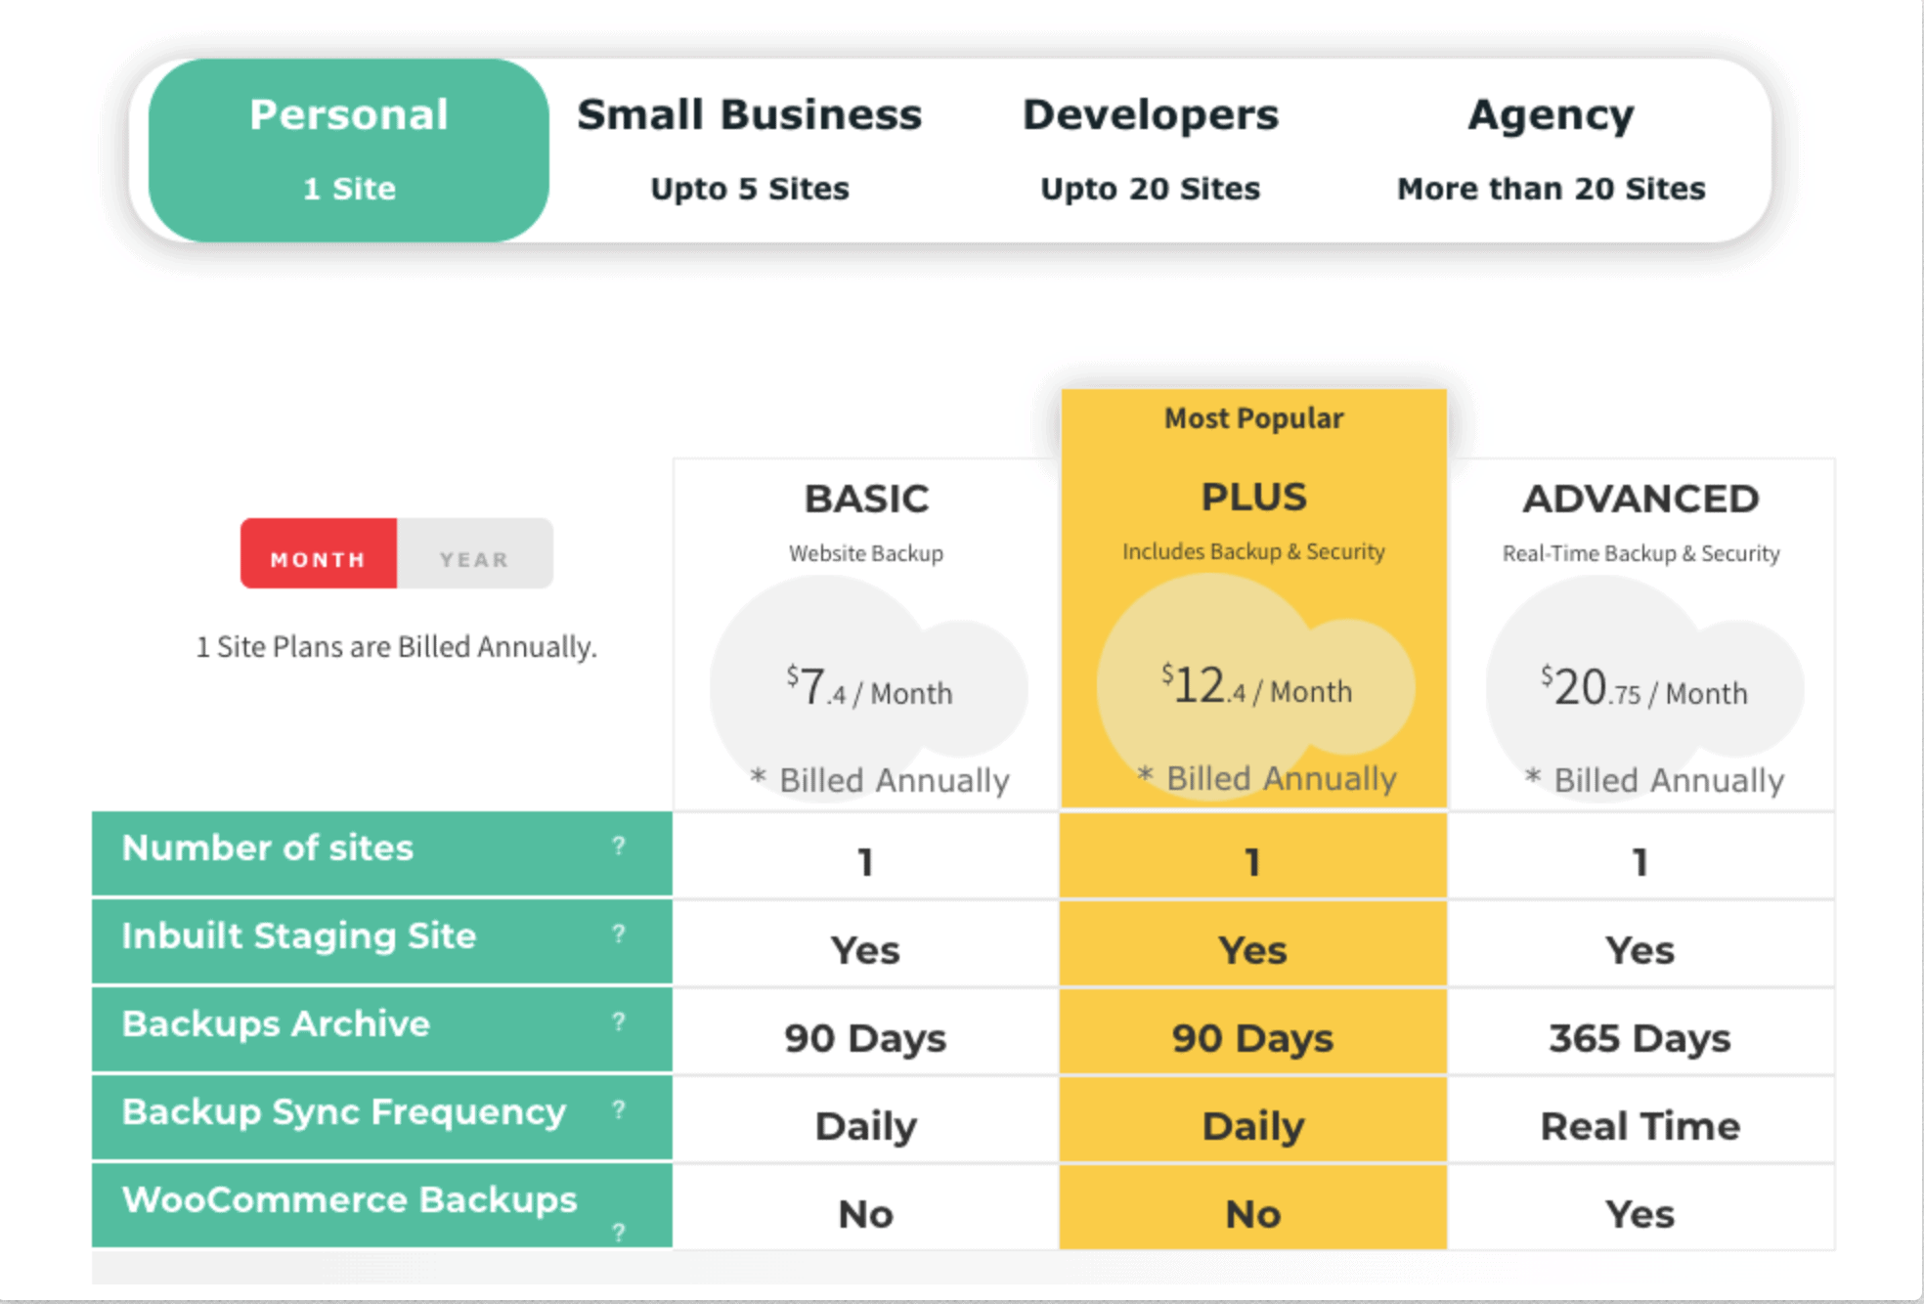The width and height of the screenshot is (1924, 1304).
Task: Click help icon beside Inbuilt Staging Site
Action: [x=618, y=934]
